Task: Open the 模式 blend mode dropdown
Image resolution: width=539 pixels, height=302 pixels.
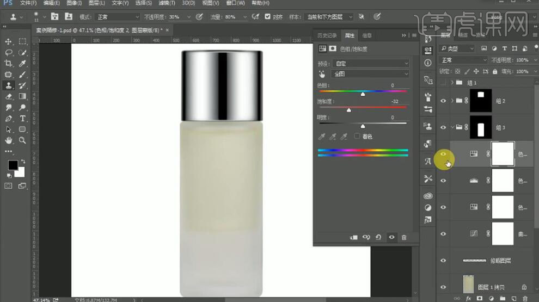Action: click(117, 17)
